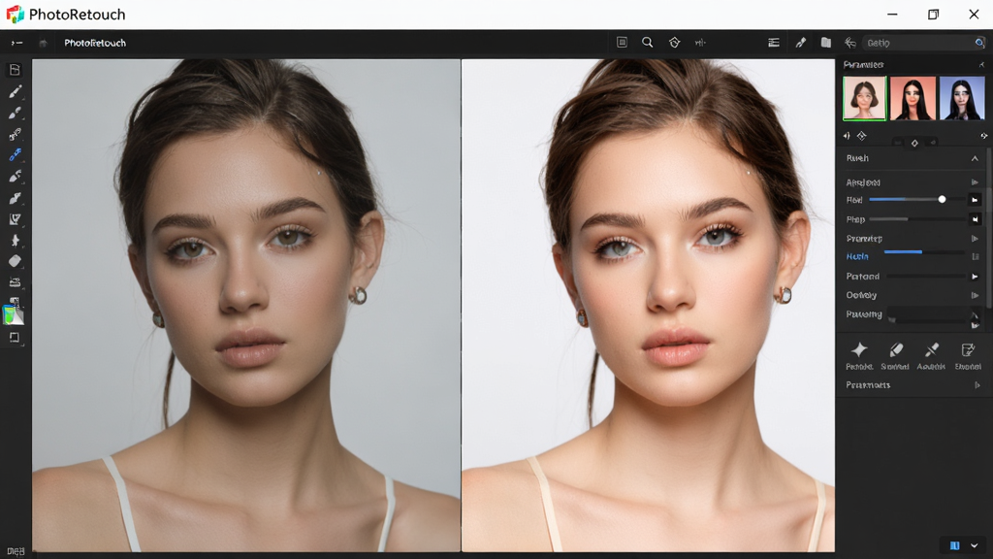The width and height of the screenshot is (993, 559).
Task: Click the sparkle Pentikt button
Action: tap(859, 355)
